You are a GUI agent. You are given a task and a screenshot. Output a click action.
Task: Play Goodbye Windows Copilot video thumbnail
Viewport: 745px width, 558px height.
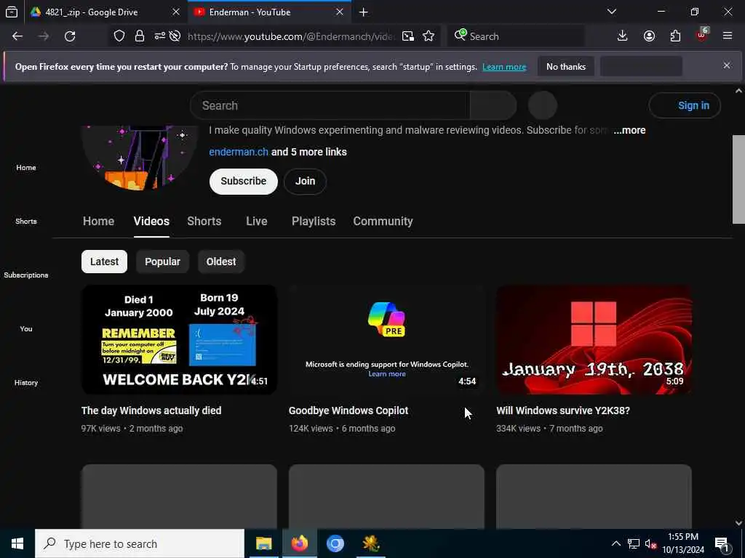click(386, 340)
